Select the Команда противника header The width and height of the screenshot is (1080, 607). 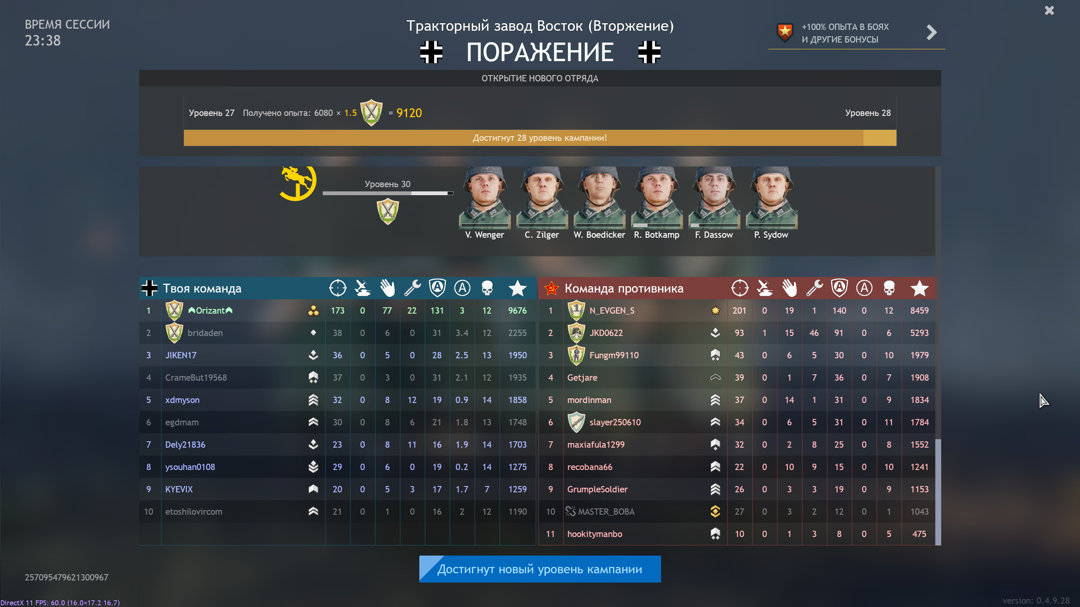point(624,288)
